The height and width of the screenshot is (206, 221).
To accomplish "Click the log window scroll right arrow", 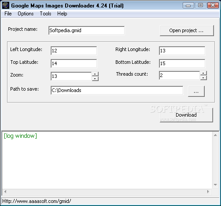I will [x=208, y=191].
